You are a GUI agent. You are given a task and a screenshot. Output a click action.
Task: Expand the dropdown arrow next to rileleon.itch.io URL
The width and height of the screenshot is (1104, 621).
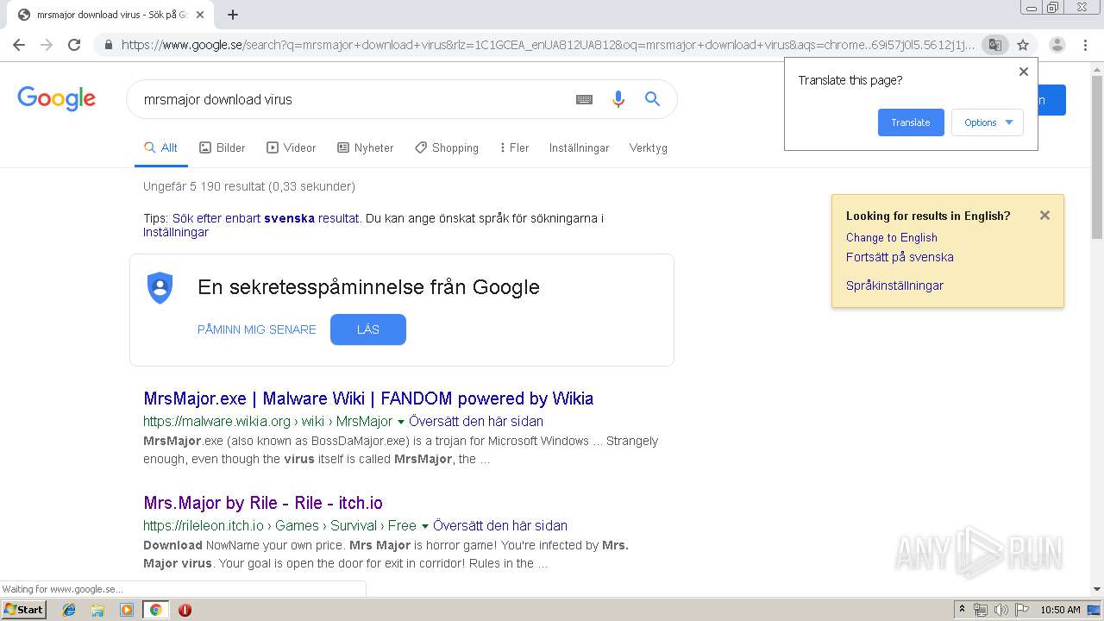click(x=424, y=526)
